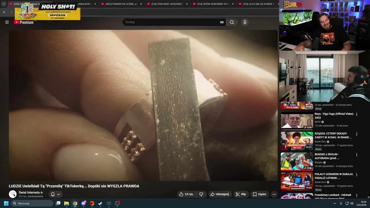Click the video title LUDZIE Uwielbiali Tą
This screenshot has height=208, width=370.
[x=74, y=186]
